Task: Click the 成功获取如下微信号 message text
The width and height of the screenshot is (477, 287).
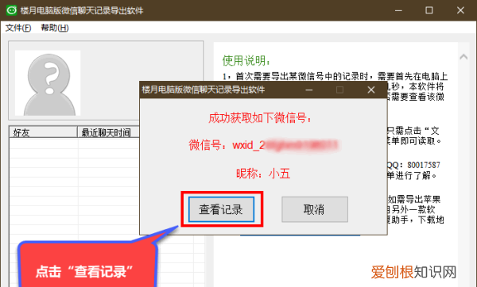Action: (x=260, y=117)
